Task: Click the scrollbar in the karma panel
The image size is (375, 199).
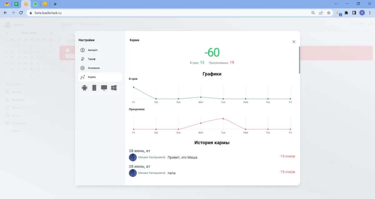Action: (299, 60)
